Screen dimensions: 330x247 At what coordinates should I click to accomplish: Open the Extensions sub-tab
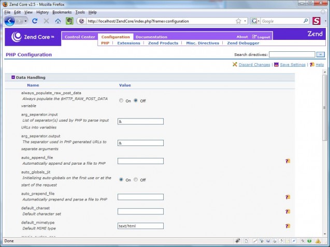[x=128, y=43]
